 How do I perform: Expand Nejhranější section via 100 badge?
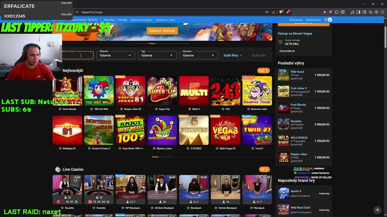263,71
